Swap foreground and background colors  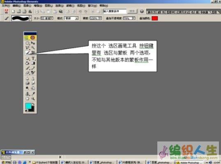click(33, 104)
